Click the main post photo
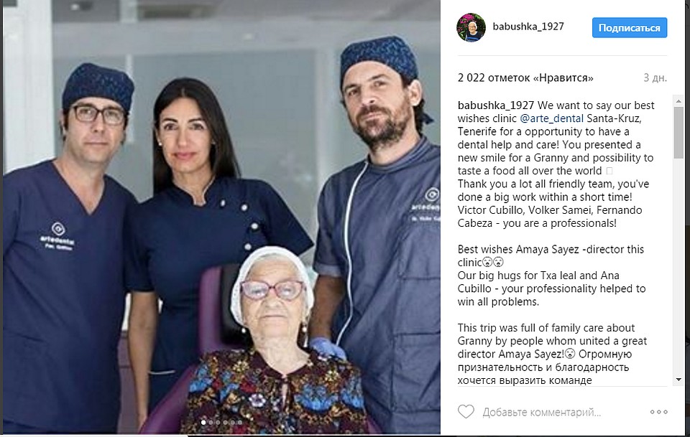Screen dimensions: 690x437 click(x=222, y=217)
